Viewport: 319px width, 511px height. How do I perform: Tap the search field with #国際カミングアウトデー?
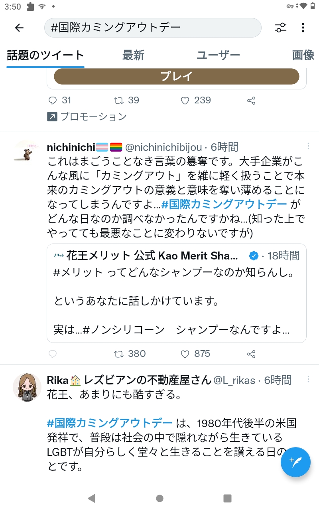[x=153, y=28]
